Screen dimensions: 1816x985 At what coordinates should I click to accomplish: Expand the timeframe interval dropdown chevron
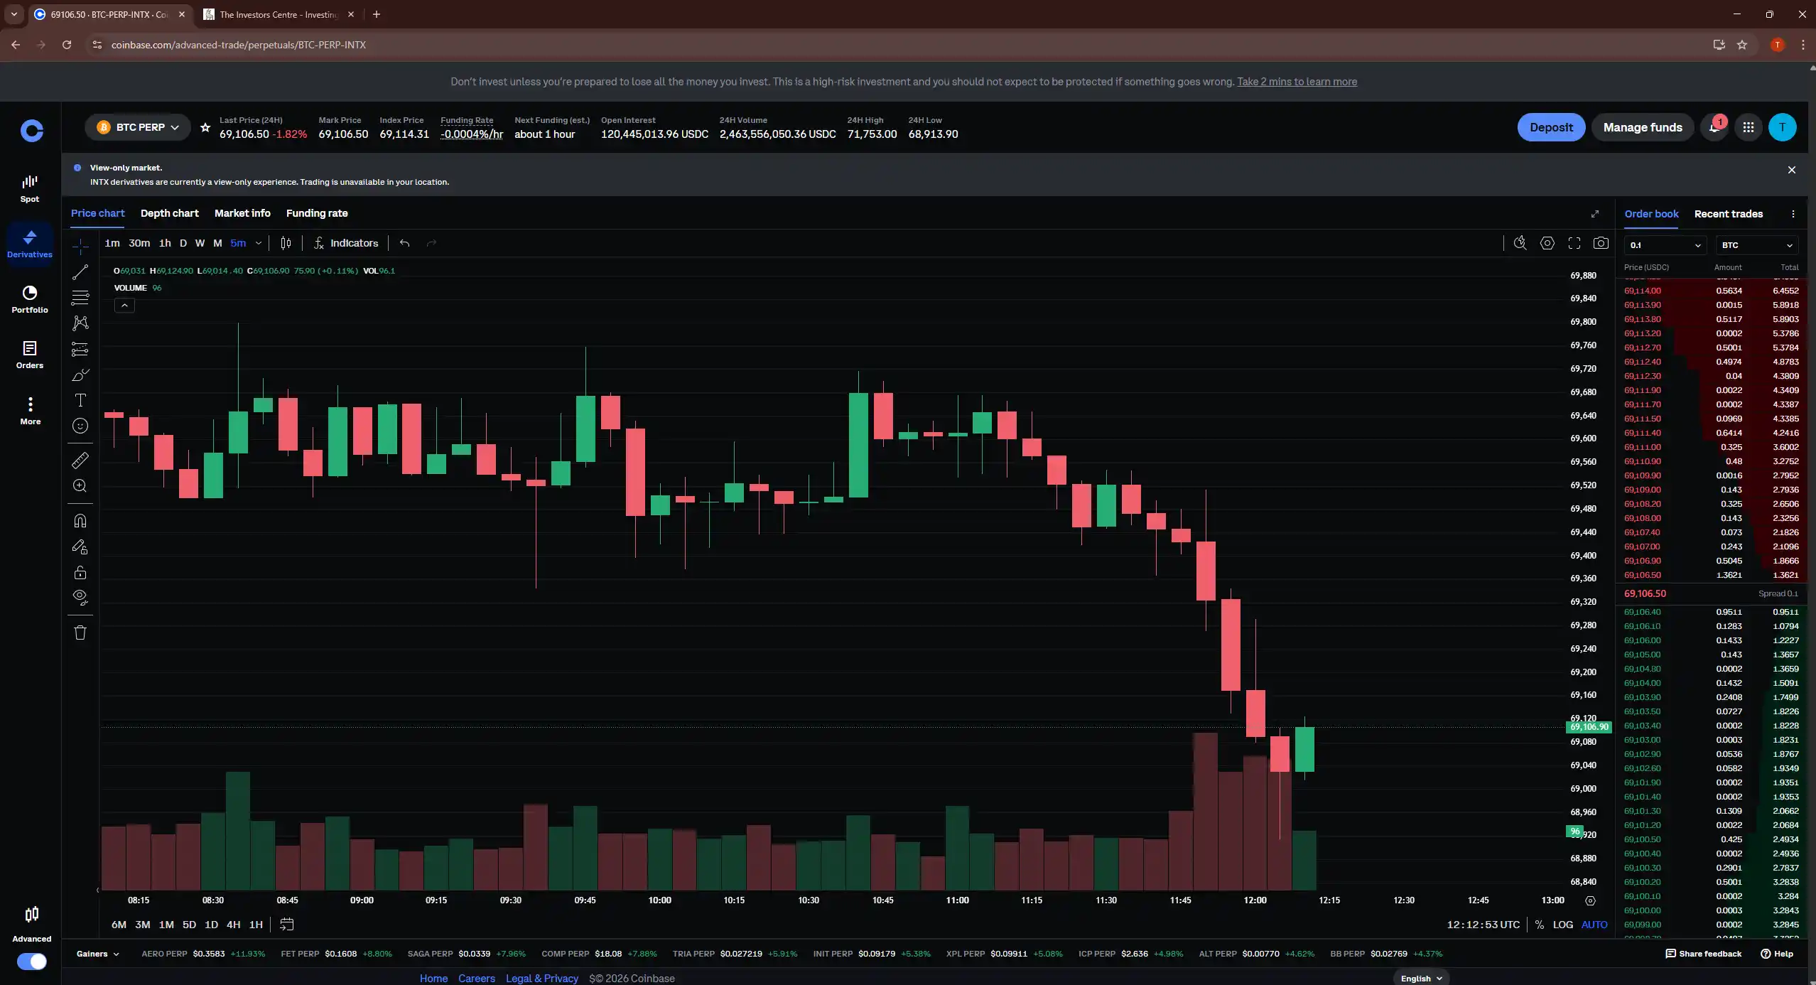coord(259,243)
